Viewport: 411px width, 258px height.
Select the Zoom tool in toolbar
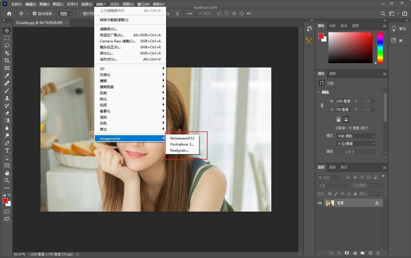pyautogui.click(x=7, y=180)
